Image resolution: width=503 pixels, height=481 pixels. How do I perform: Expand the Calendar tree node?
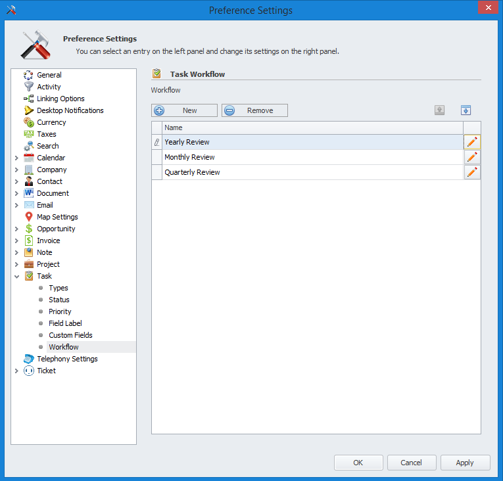point(16,158)
